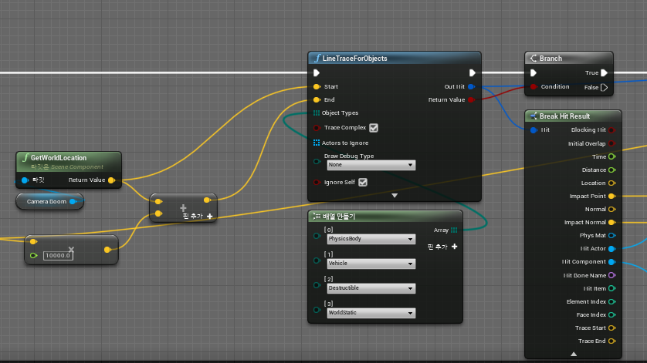Click the Time output pin
Image resolution: width=647 pixels, height=363 pixels.
pos(612,156)
